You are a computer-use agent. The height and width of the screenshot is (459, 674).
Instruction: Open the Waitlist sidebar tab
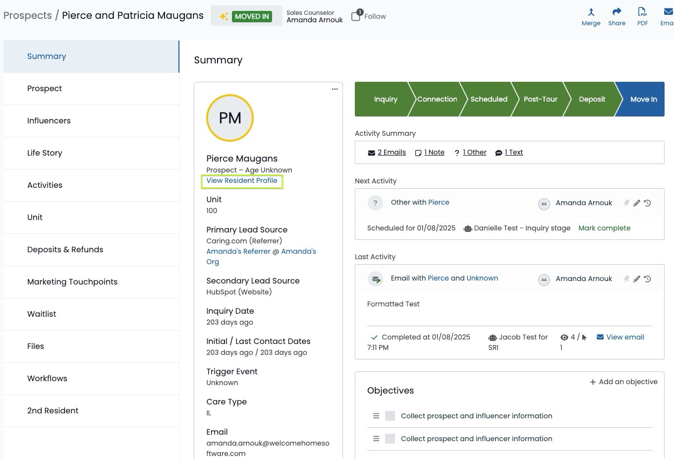(x=91, y=314)
